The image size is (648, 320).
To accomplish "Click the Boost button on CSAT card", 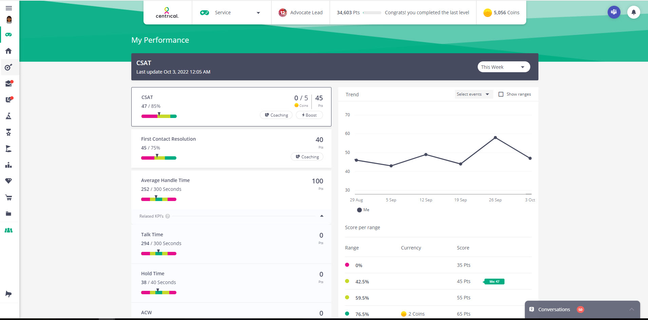I will [x=309, y=115].
